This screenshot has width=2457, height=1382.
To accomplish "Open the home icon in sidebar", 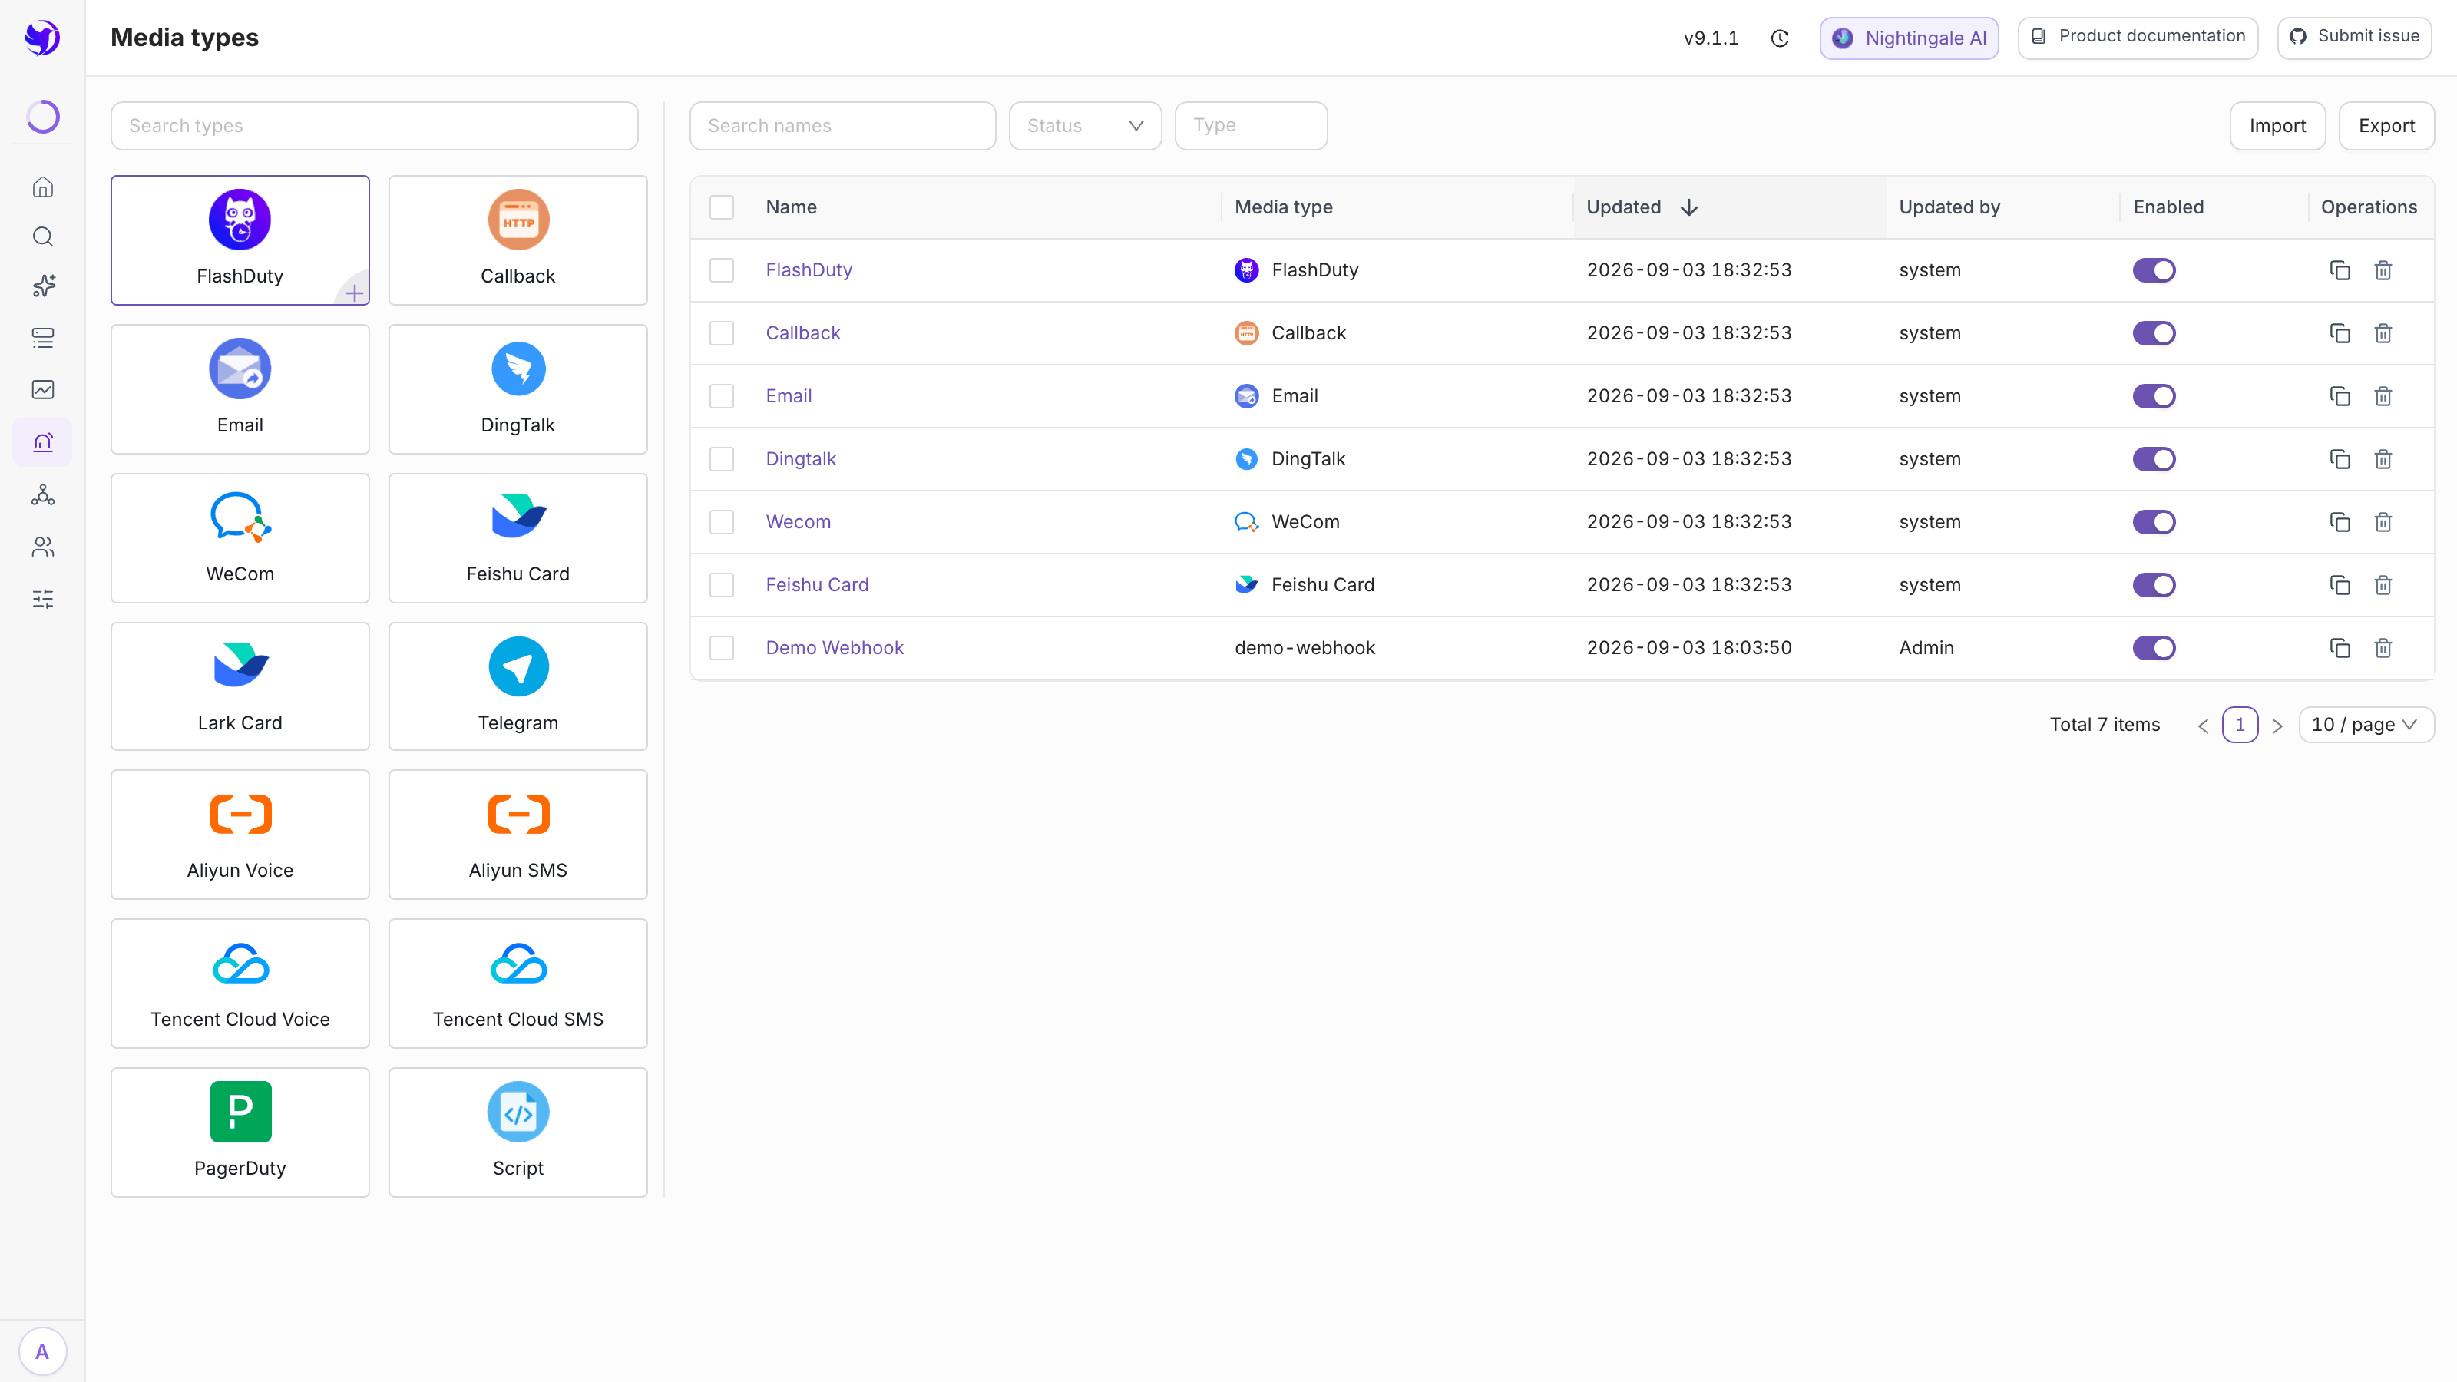I will [43, 187].
